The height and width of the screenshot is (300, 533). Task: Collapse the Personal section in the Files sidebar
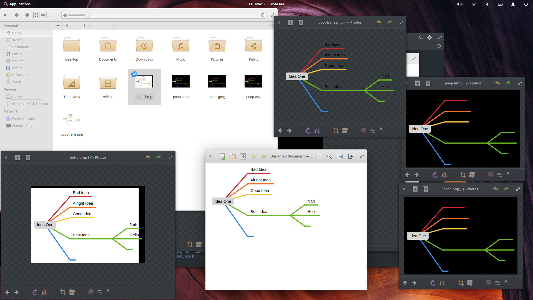pyautogui.click(x=11, y=26)
